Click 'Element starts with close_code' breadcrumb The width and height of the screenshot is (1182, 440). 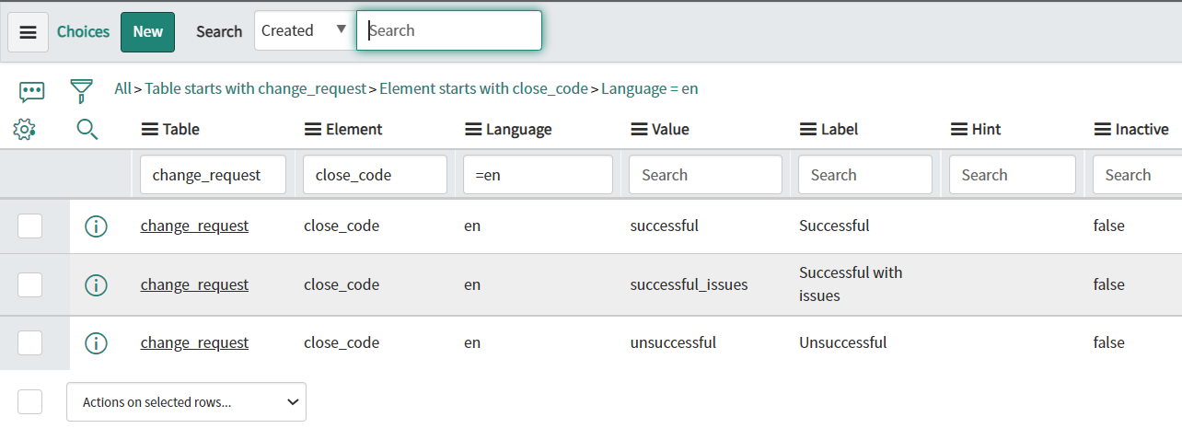[483, 89]
